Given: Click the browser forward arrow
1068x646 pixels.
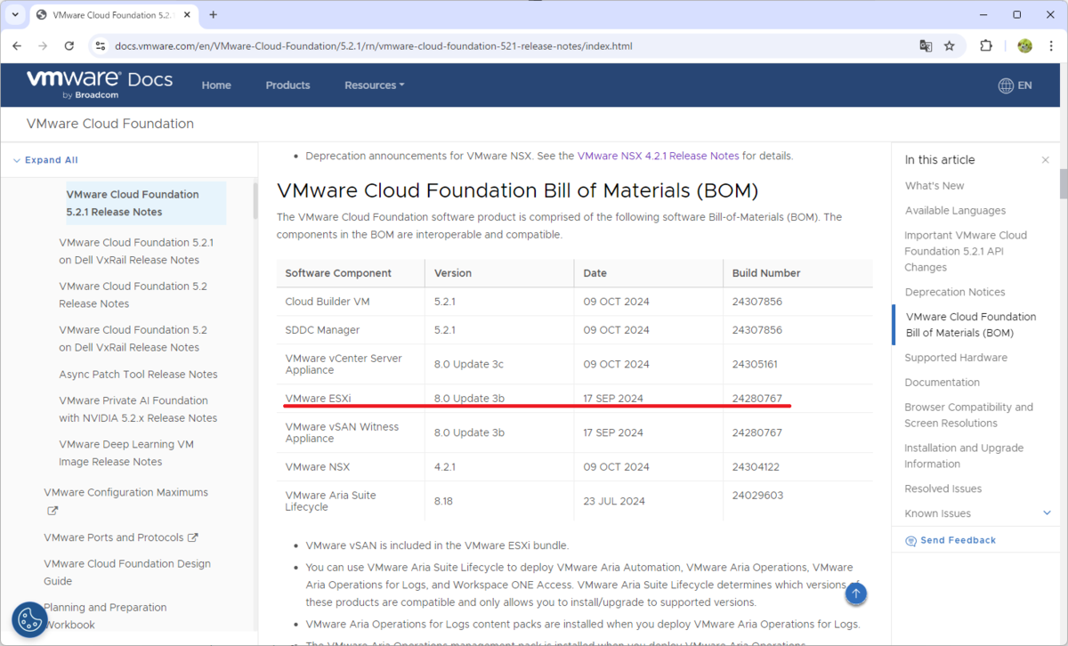Looking at the screenshot, I should coord(43,45).
